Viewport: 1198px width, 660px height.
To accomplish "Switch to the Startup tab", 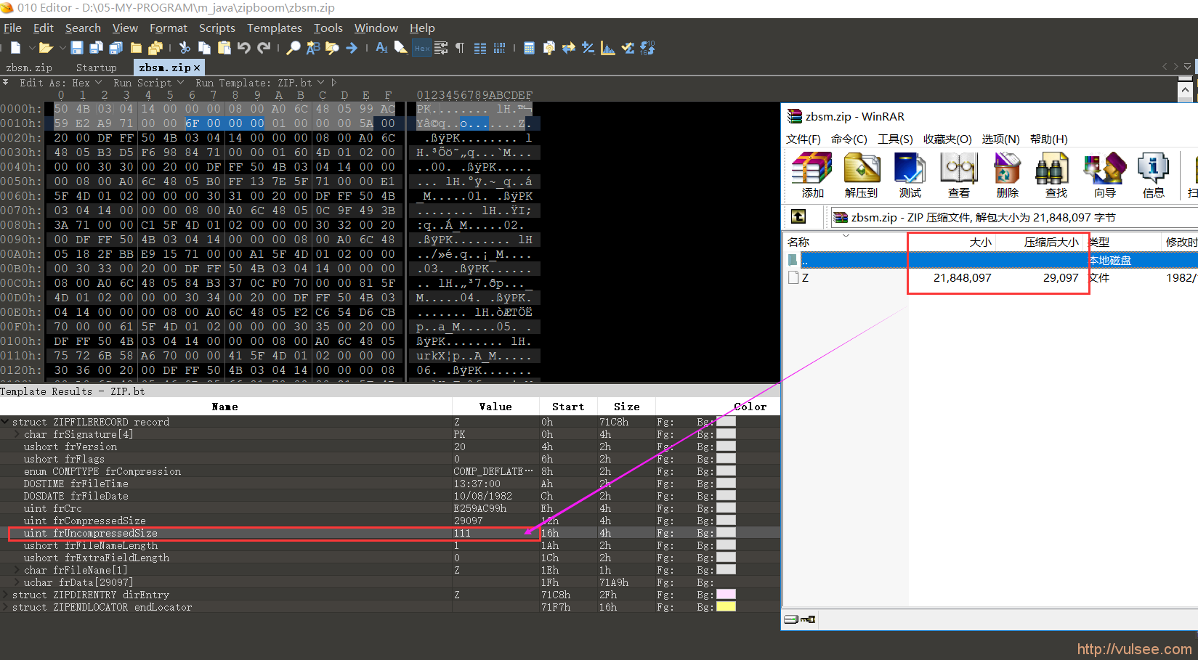I will pos(97,67).
